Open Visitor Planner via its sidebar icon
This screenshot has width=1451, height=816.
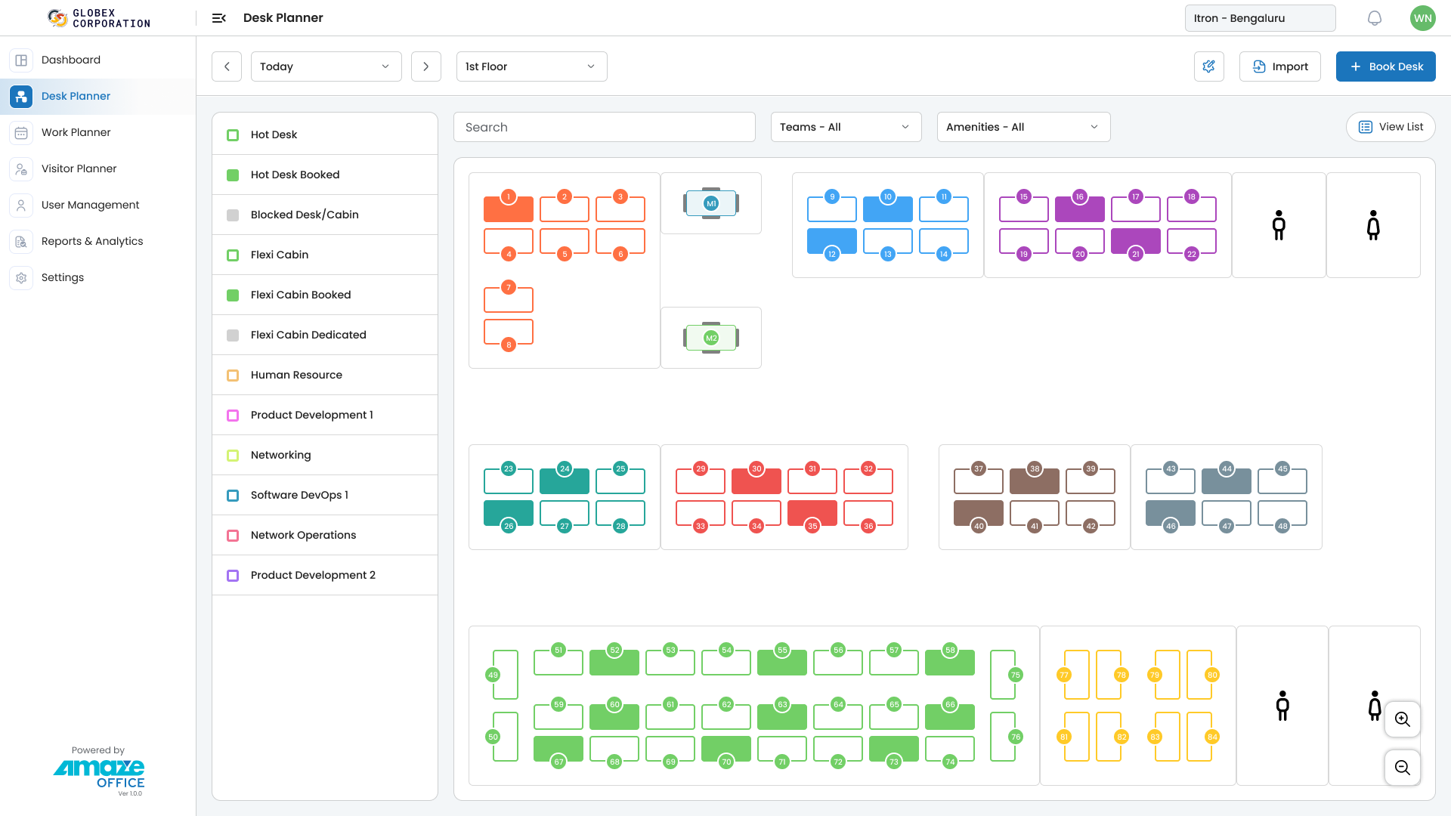coord(20,168)
